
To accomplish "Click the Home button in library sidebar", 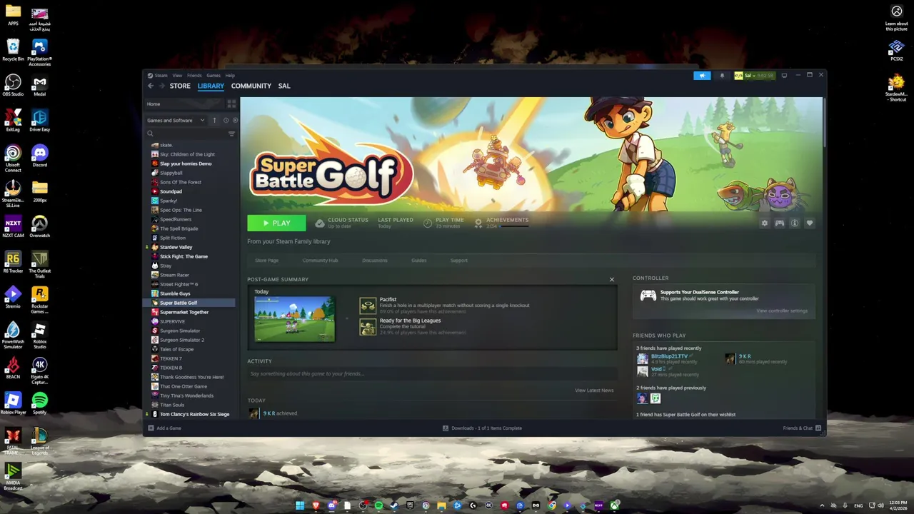I will (184, 104).
